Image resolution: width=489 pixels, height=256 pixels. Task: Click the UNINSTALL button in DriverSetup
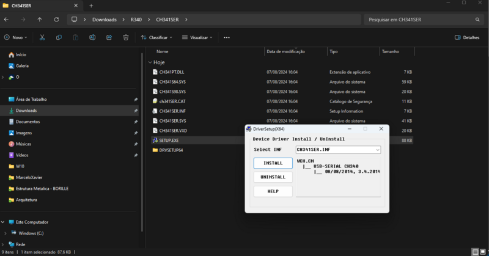point(273,177)
